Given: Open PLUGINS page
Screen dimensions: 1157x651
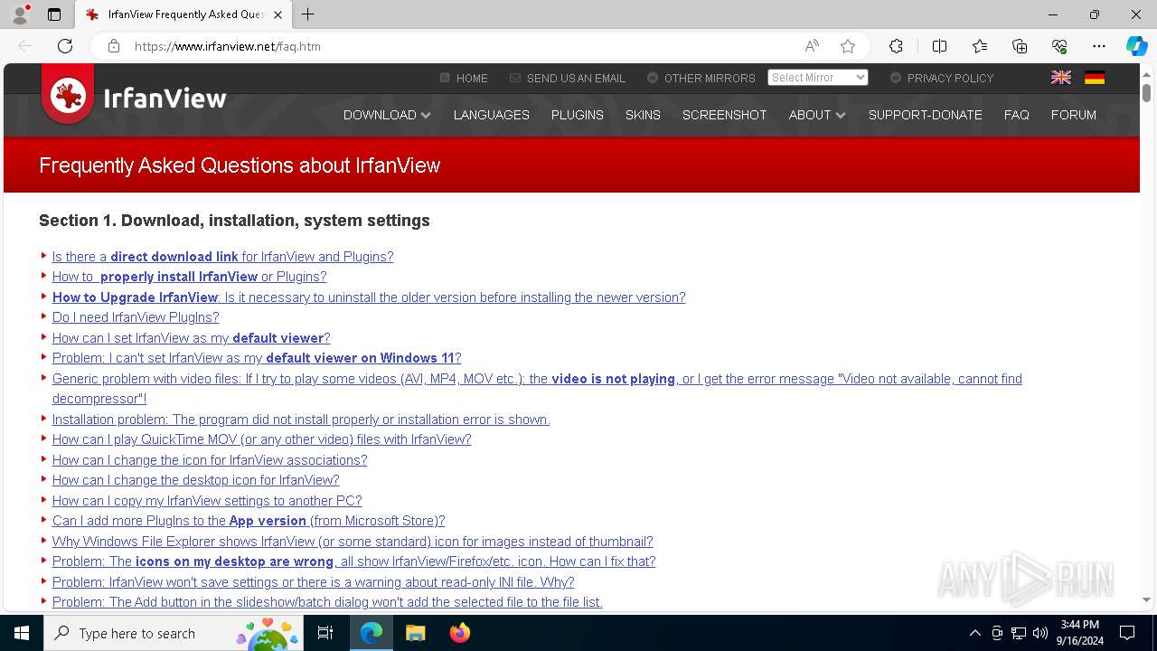Looking at the screenshot, I should [x=578, y=115].
